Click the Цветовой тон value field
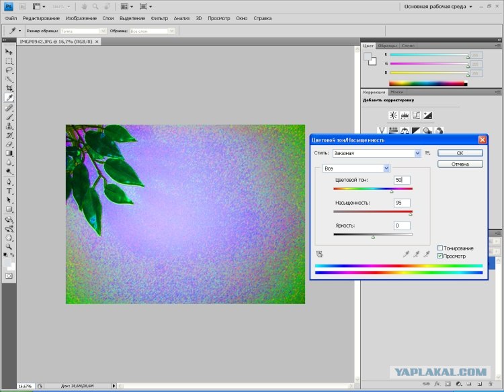The image size is (504, 392). 402,180
